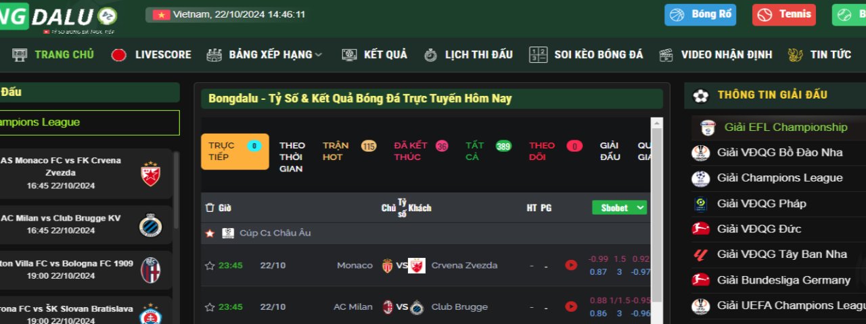Open the Livescore red ball icon
866x324 pixels.
click(119, 55)
